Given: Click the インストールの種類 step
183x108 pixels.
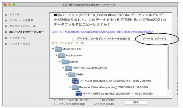Looking at the screenshot, I should (21, 20).
